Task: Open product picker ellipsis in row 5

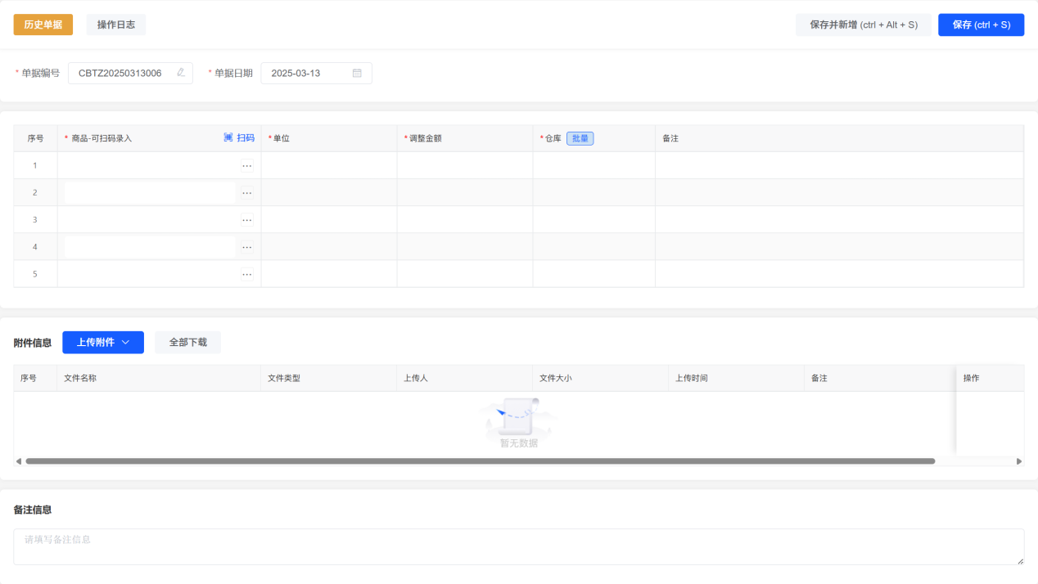Action: click(246, 274)
